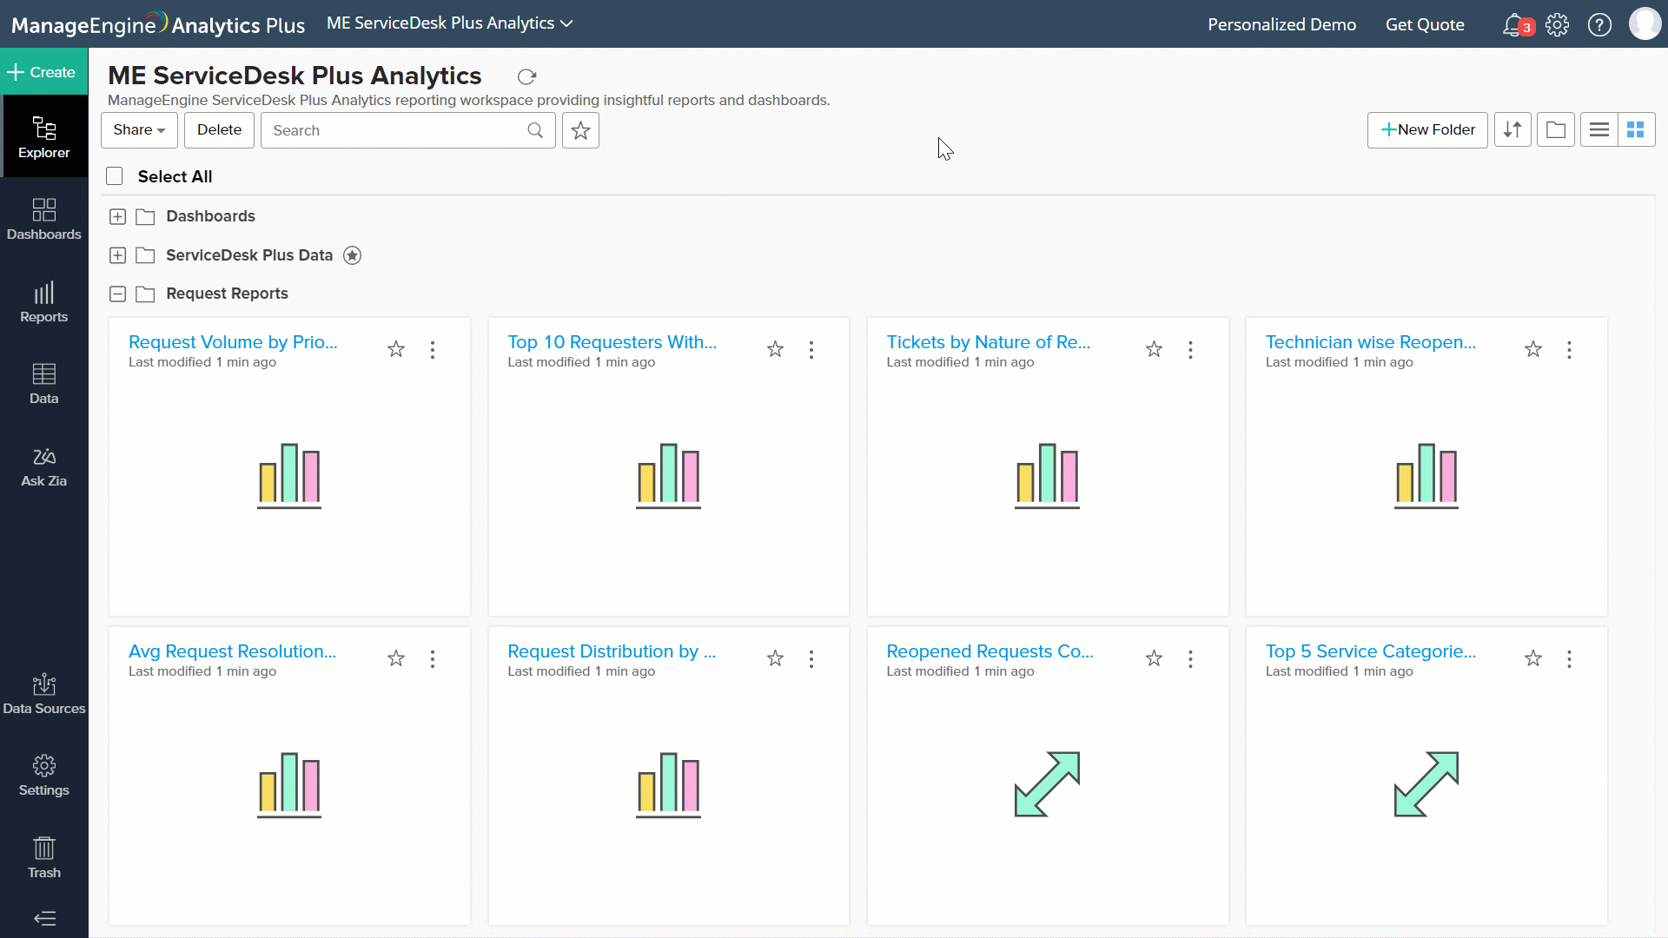Star the Tickets by Nature of Re... report
Screen dimensions: 1668x938
click(x=1154, y=349)
